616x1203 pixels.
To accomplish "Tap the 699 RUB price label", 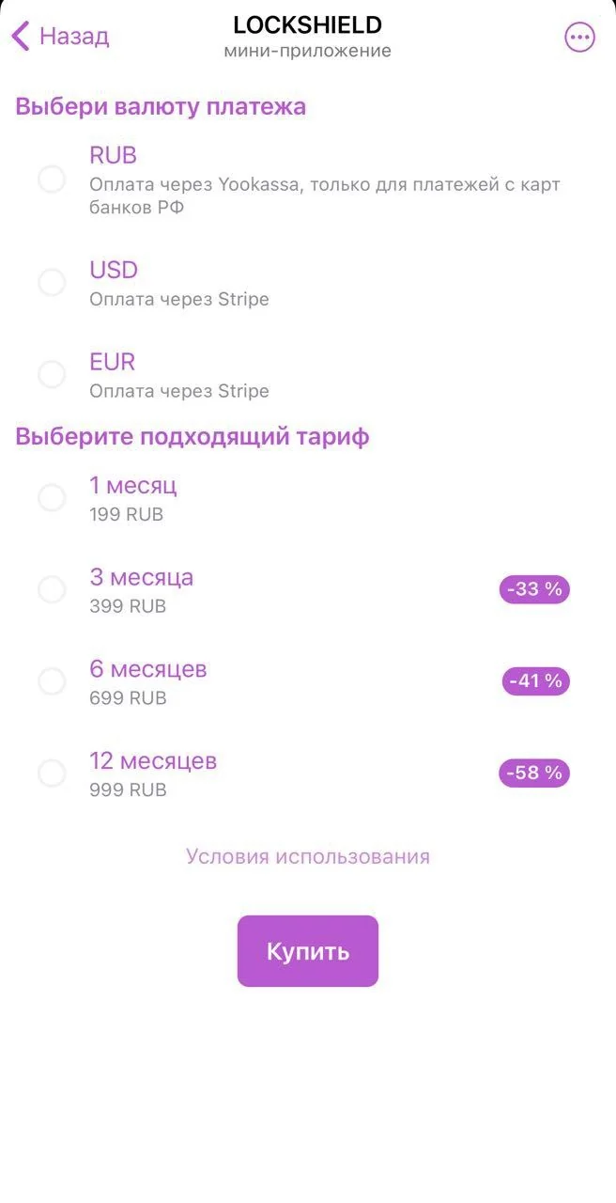I will point(128,698).
